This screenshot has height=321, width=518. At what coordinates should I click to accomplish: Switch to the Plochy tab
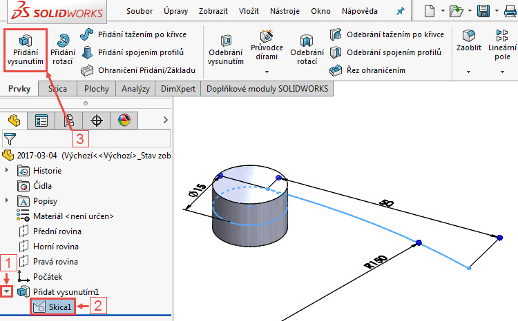[x=97, y=89]
